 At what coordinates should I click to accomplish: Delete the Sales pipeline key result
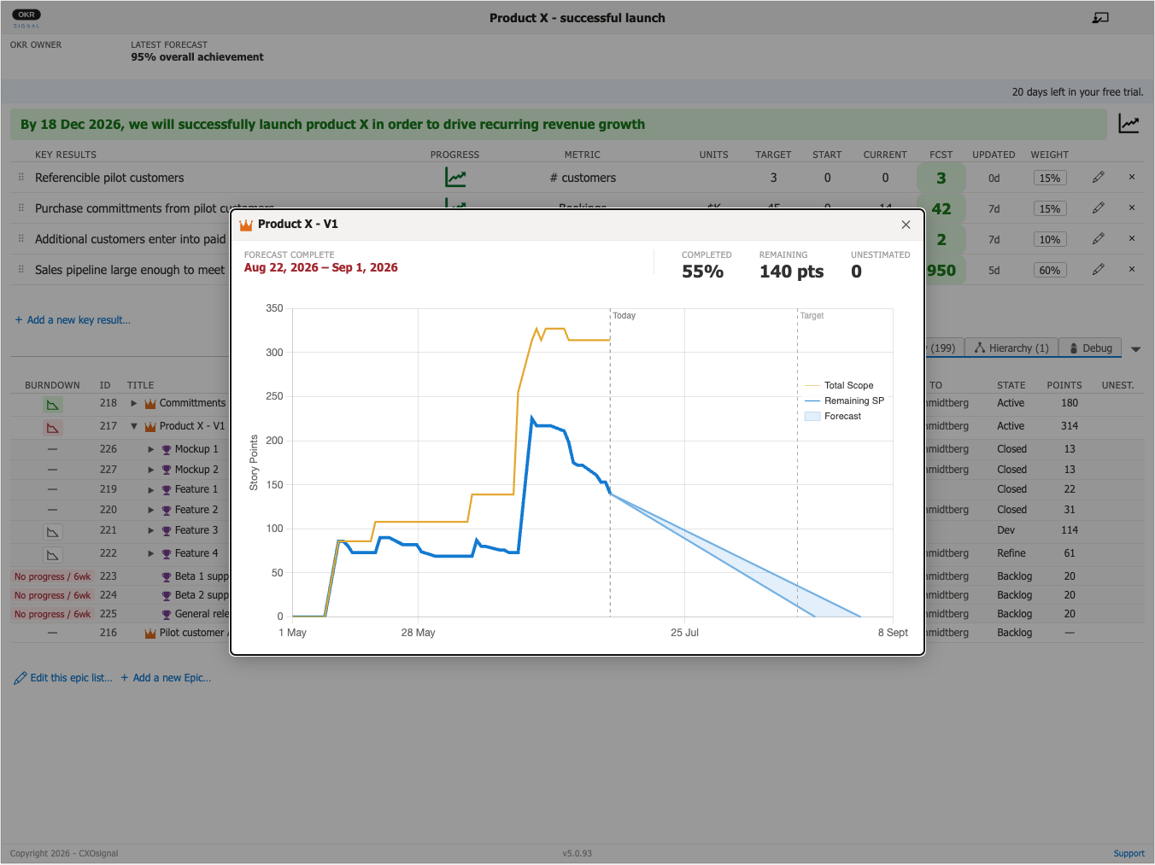(x=1132, y=270)
